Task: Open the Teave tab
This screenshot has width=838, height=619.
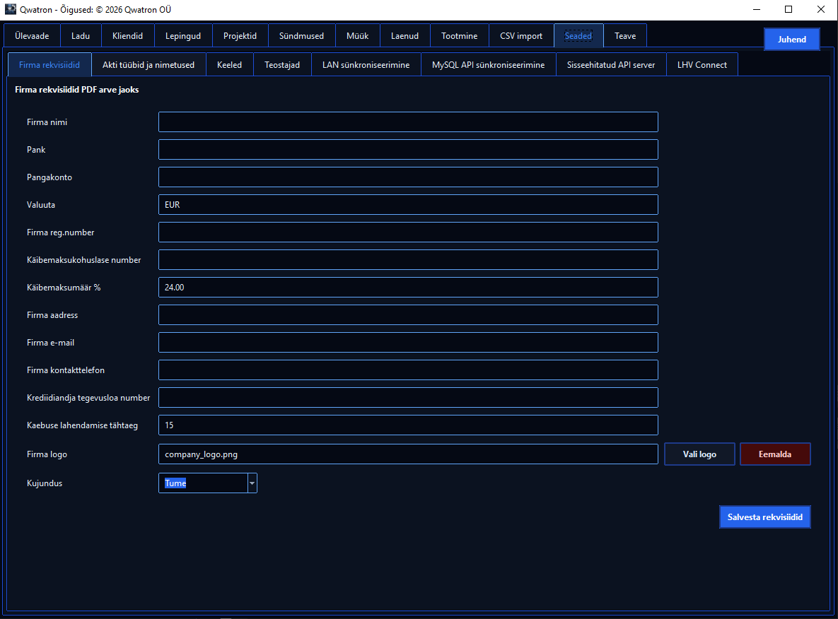Action: pyautogui.click(x=624, y=36)
